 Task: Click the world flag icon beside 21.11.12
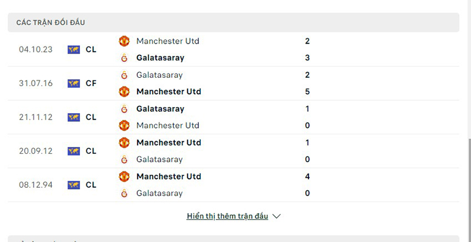click(74, 117)
